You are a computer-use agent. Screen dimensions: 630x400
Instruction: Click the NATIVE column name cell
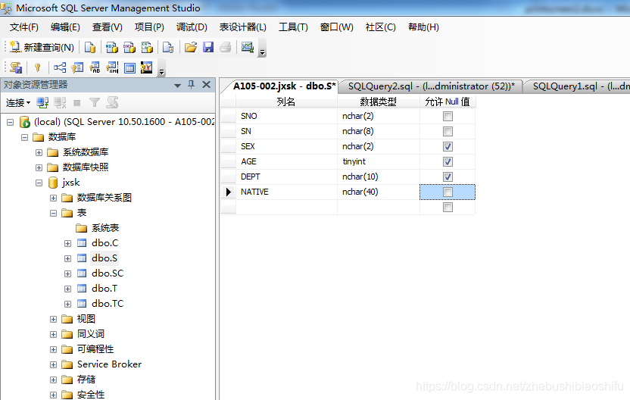(286, 192)
